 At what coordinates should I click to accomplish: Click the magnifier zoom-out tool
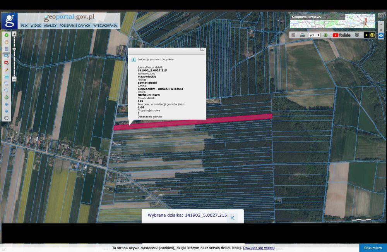[x=6, y=90]
